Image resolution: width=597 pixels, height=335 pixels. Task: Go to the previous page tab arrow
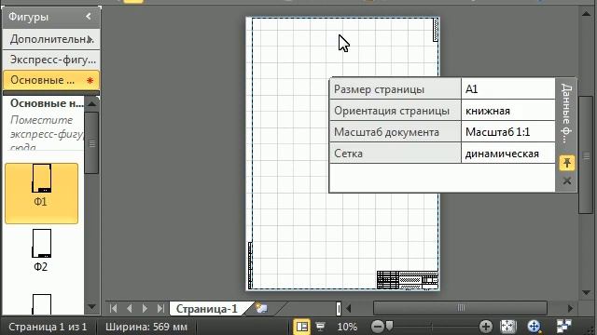[130, 308]
